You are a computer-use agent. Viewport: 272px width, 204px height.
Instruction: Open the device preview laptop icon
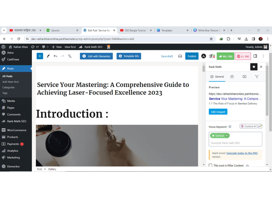click(x=180, y=56)
